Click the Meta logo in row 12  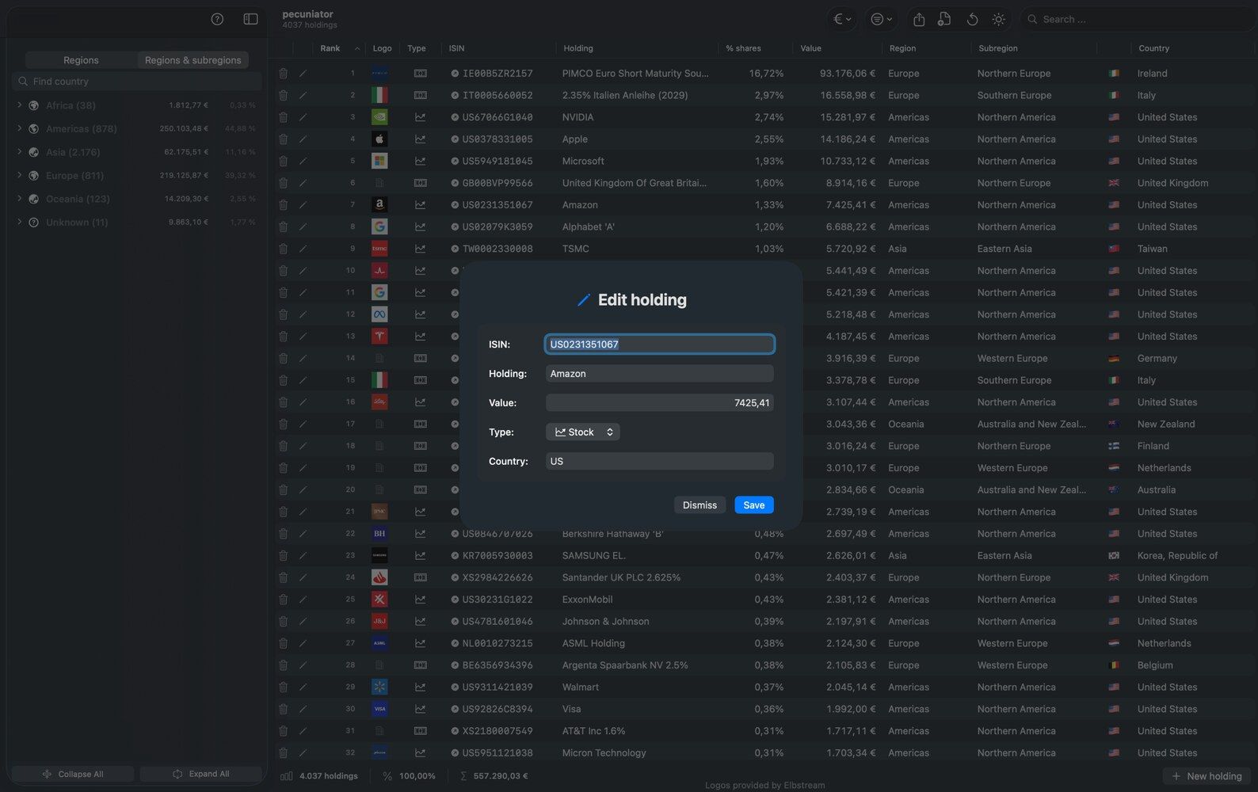[x=379, y=314]
